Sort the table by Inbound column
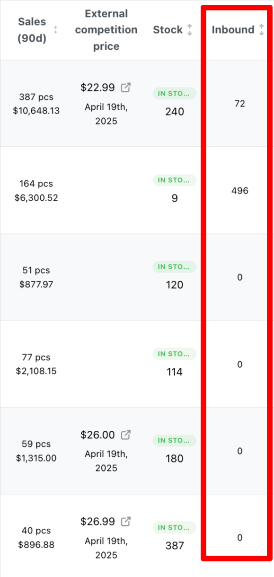The image size is (274, 577). [x=262, y=30]
